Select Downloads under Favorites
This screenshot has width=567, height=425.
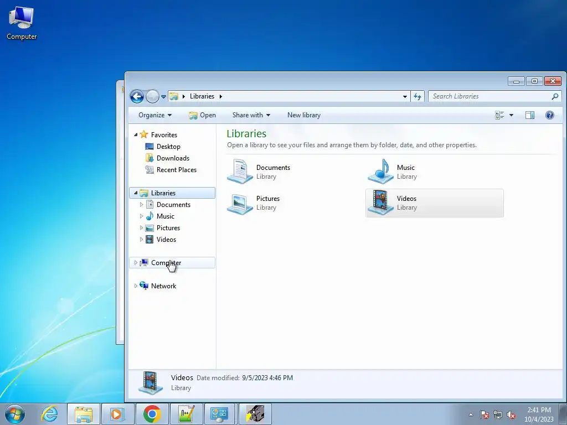(x=173, y=158)
